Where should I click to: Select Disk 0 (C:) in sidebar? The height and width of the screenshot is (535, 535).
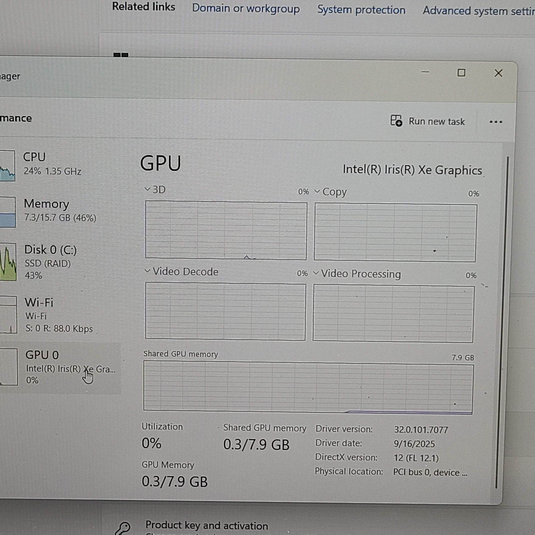pyautogui.click(x=60, y=262)
